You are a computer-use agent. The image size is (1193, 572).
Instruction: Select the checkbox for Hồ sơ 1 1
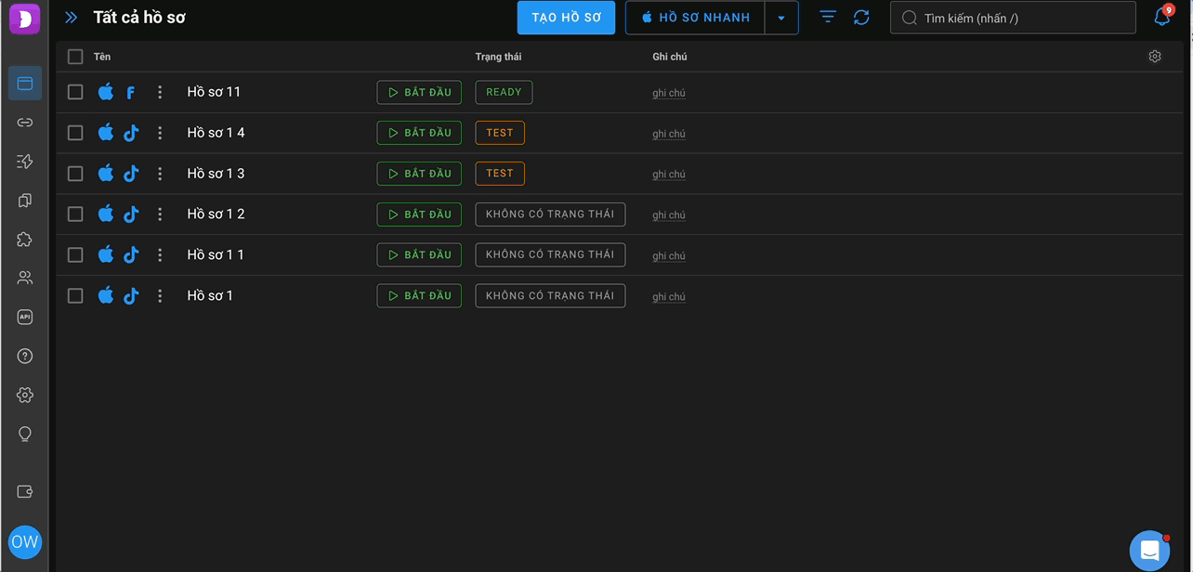(x=75, y=254)
